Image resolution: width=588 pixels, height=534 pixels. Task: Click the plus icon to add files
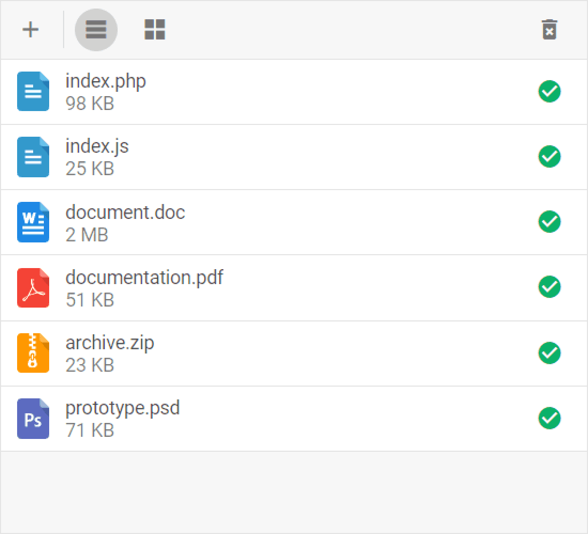tap(30, 29)
